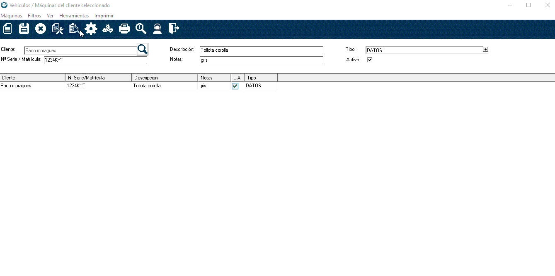This screenshot has height=276, width=555.
Task: Search client with magnifier beside Cliente field
Action: click(x=143, y=50)
